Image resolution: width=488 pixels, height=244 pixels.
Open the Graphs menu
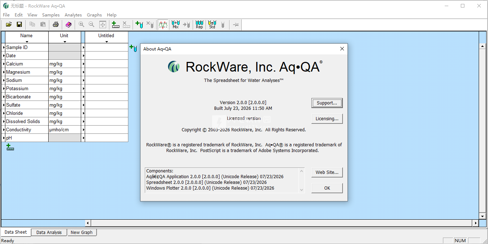pos(94,15)
